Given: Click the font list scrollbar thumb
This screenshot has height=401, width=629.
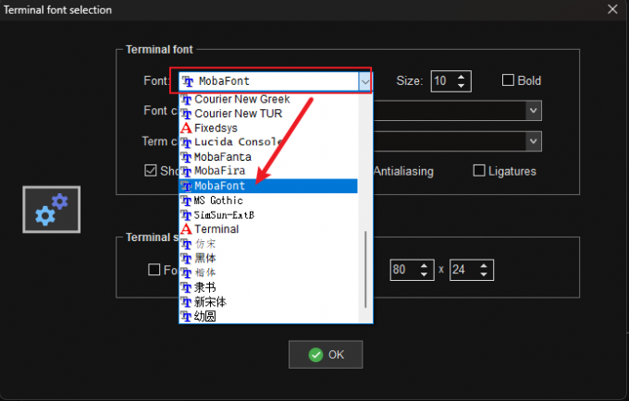Looking at the screenshot, I should point(365,270).
